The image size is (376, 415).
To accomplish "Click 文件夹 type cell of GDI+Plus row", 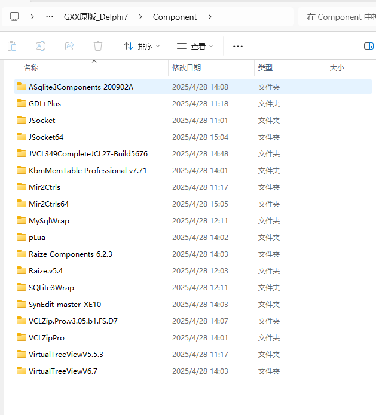I will pos(268,104).
